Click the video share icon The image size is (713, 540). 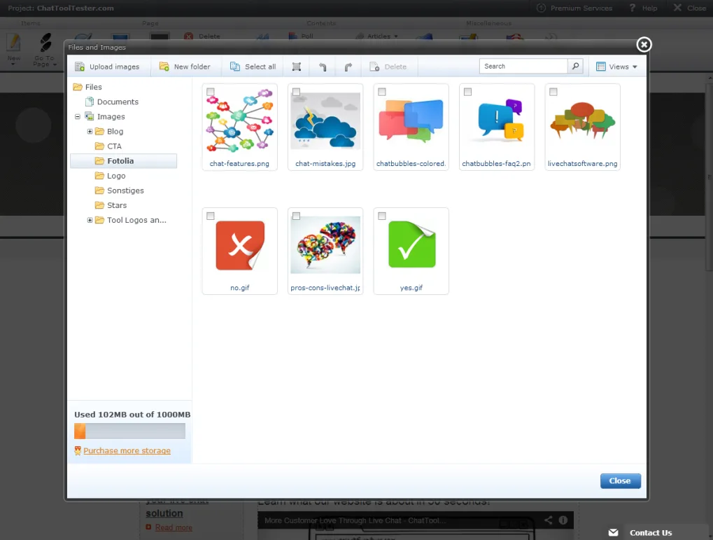pos(549,520)
